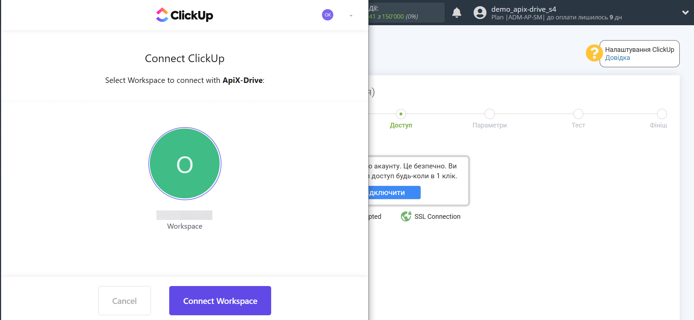Screen dimensions: 694x320
Task: Open the OK user avatar menu
Action: pos(327,15)
